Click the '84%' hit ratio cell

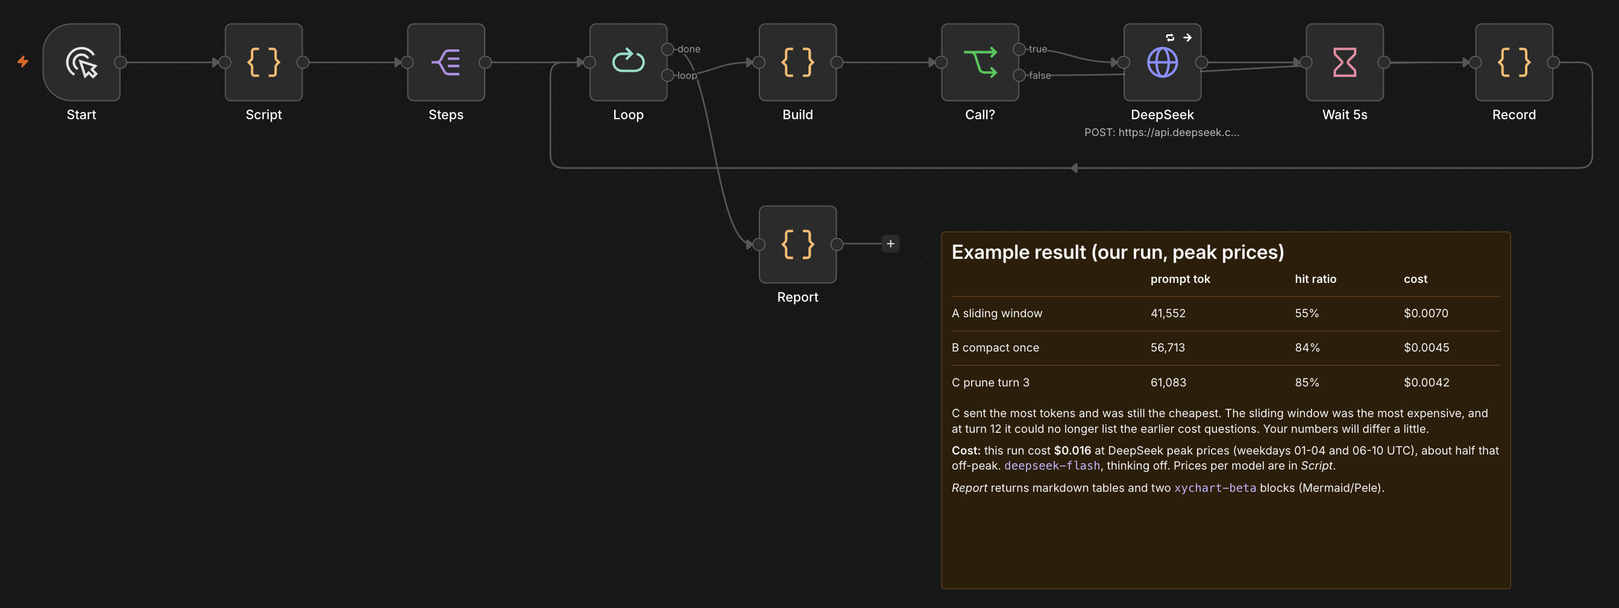1307,347
